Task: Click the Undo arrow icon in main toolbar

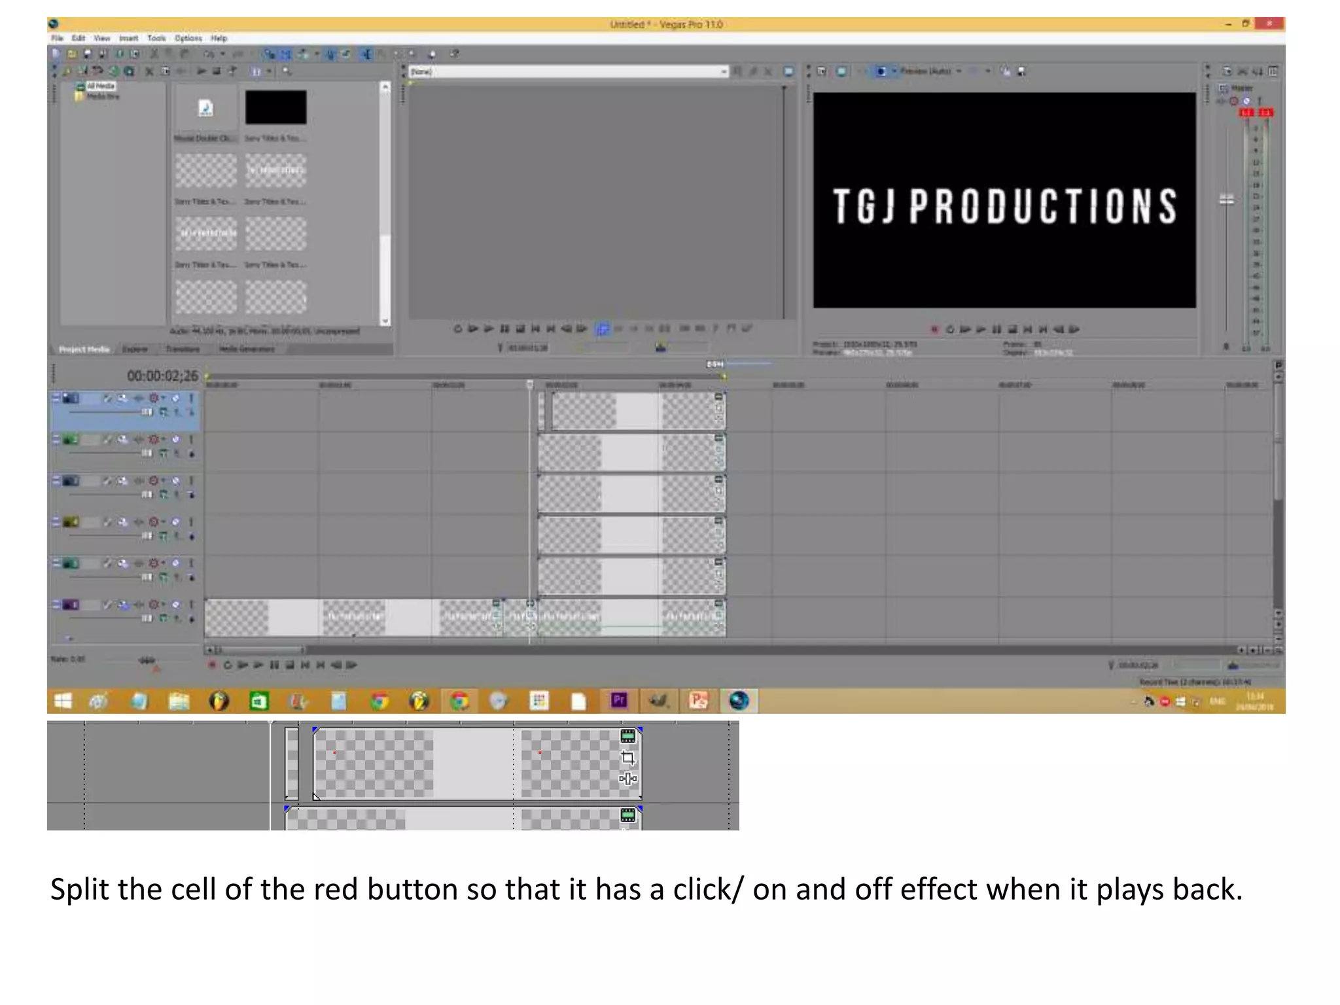Action: pos(209,54)
